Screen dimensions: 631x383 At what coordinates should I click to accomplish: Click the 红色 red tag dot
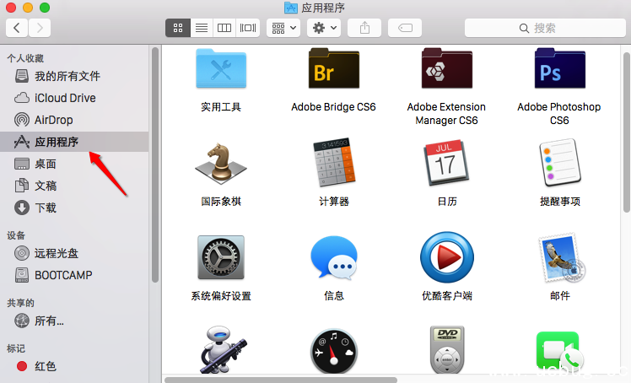(22, 366)
